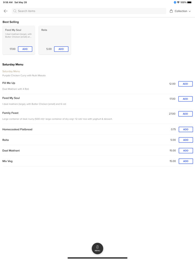The height and width of the screenshot is (260, 195).
Task: Click the search magnifier icon
Action: click(x=15, y=11)
